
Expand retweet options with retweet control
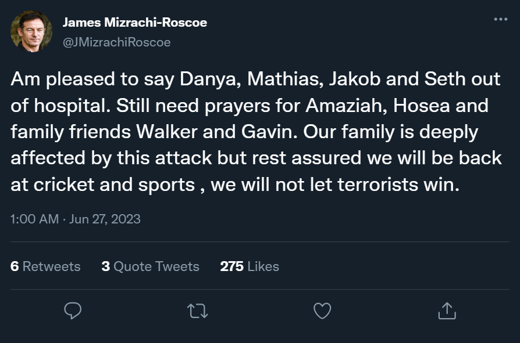(x=196, y=312)
